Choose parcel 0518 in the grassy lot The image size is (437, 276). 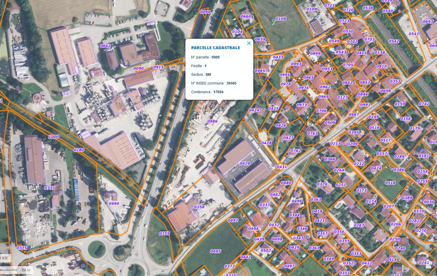(x=390, y=183)
